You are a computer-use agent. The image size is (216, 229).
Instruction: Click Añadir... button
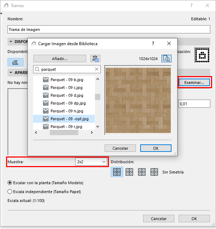tap(60, 59)
